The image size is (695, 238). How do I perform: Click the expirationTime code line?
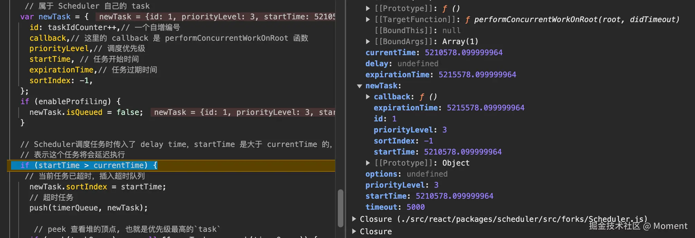[93, 70]
